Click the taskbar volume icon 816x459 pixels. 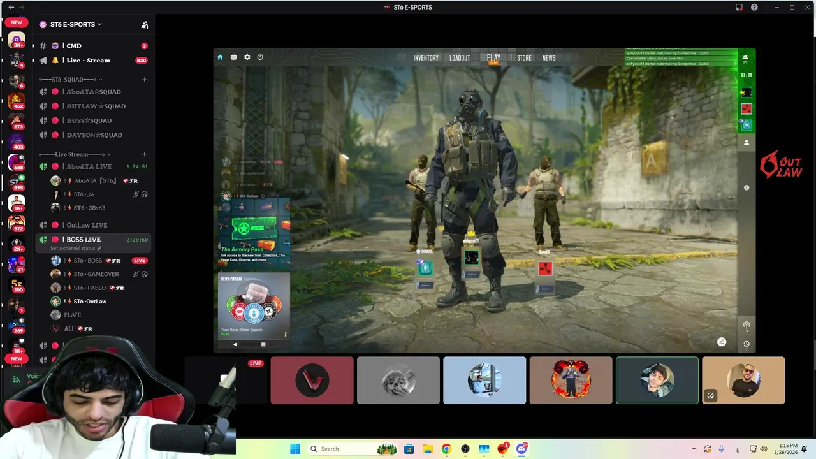click(764, 449)
